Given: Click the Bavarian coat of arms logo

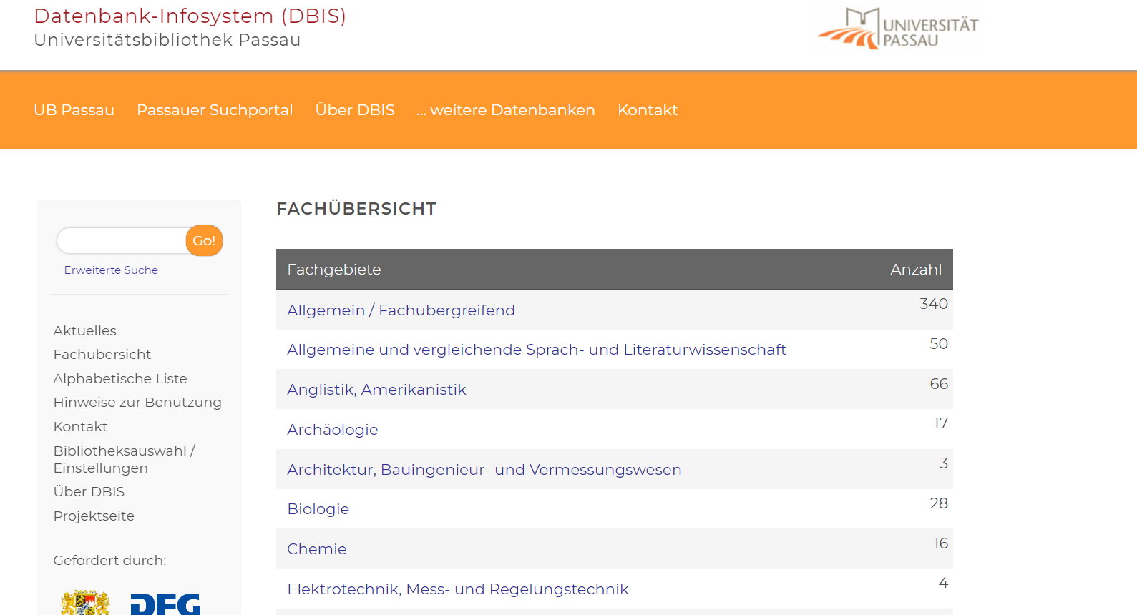Looking at the screenshot, I should click(85, 604).
